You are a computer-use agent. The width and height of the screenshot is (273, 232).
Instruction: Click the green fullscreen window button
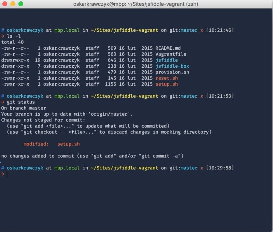[x=20, y=4]
